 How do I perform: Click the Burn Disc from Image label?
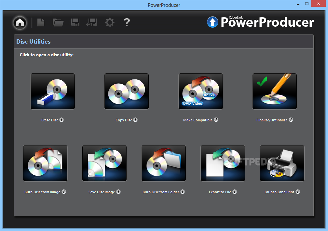click(x=42, y=192)
